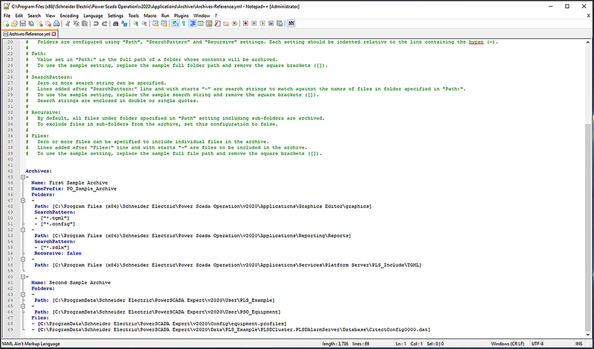
Task: Click the Cut scissors icon
Action: [x=69, y=23]
